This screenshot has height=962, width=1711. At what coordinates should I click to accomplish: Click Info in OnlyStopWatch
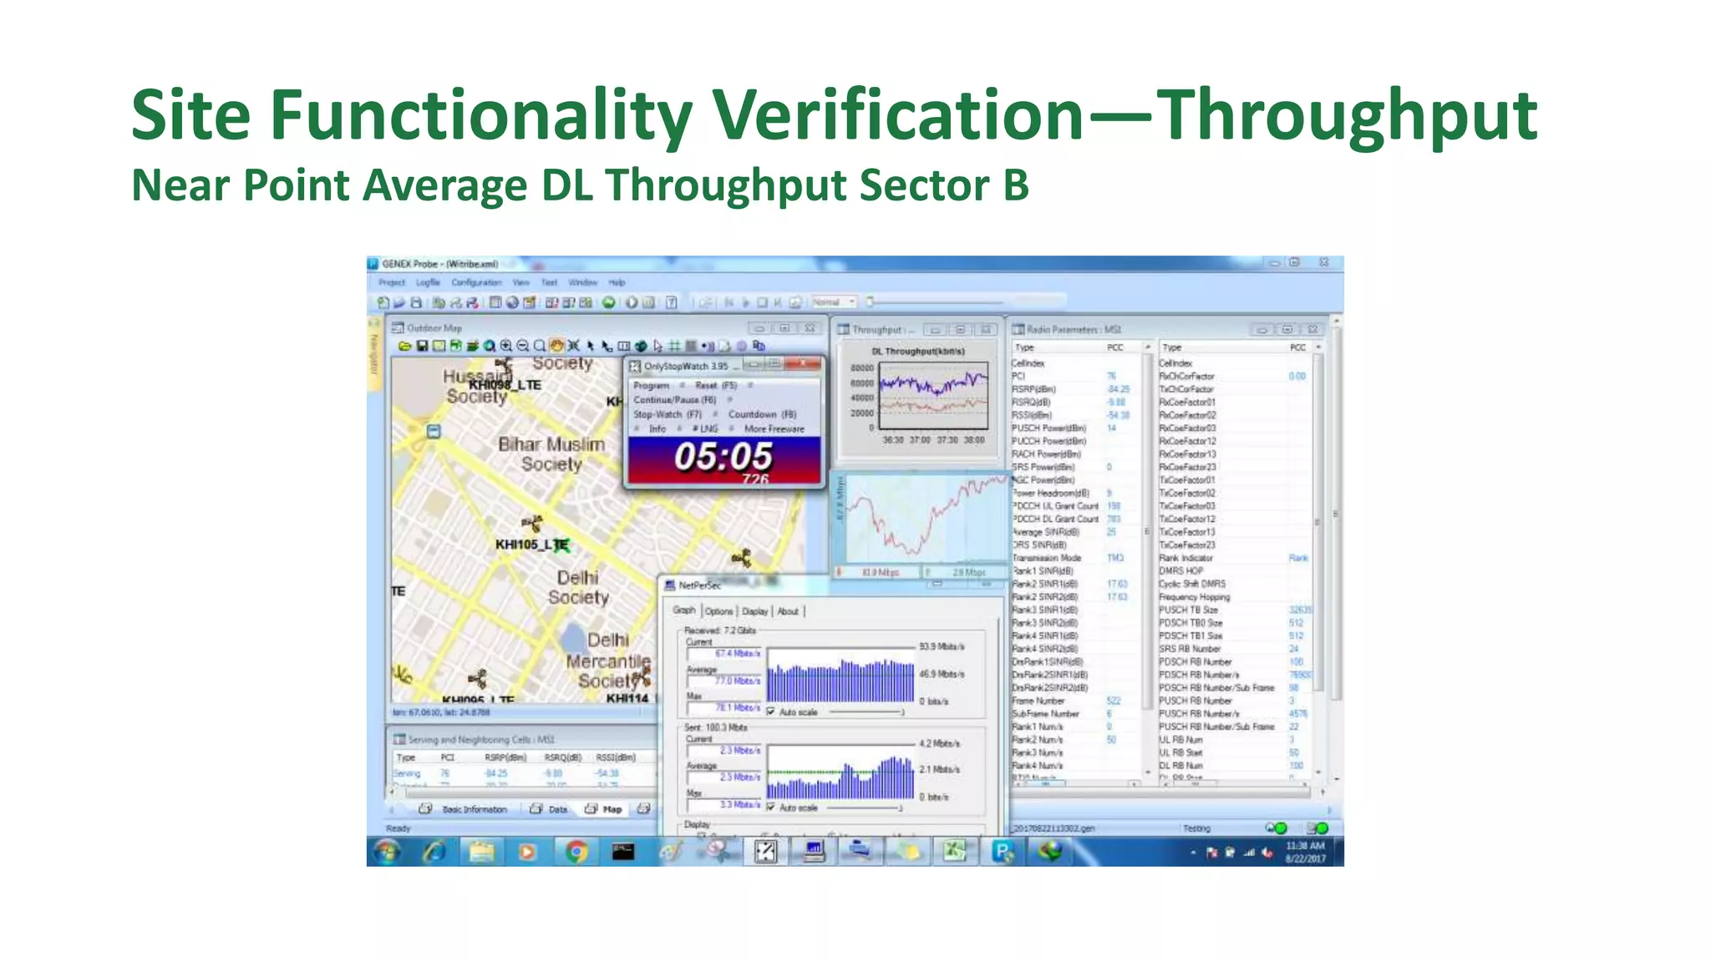click(x=657, y=428)
